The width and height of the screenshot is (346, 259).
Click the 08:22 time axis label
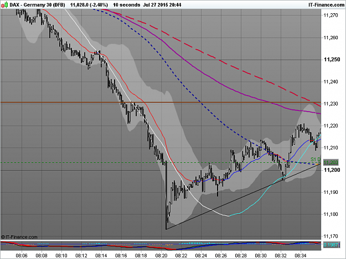tap(181, 256)
